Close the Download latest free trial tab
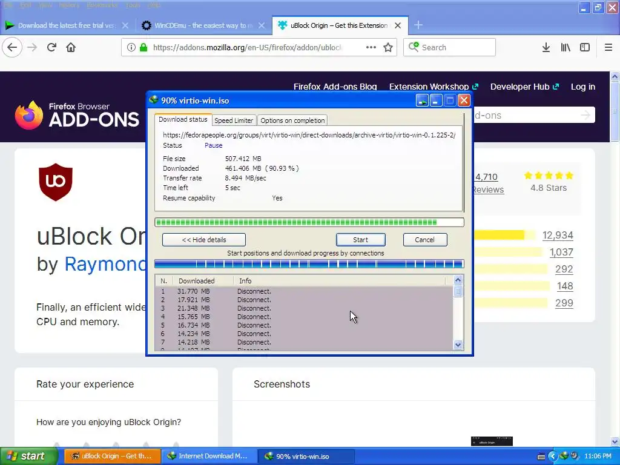620x465 pixels. tap(125, 25)
